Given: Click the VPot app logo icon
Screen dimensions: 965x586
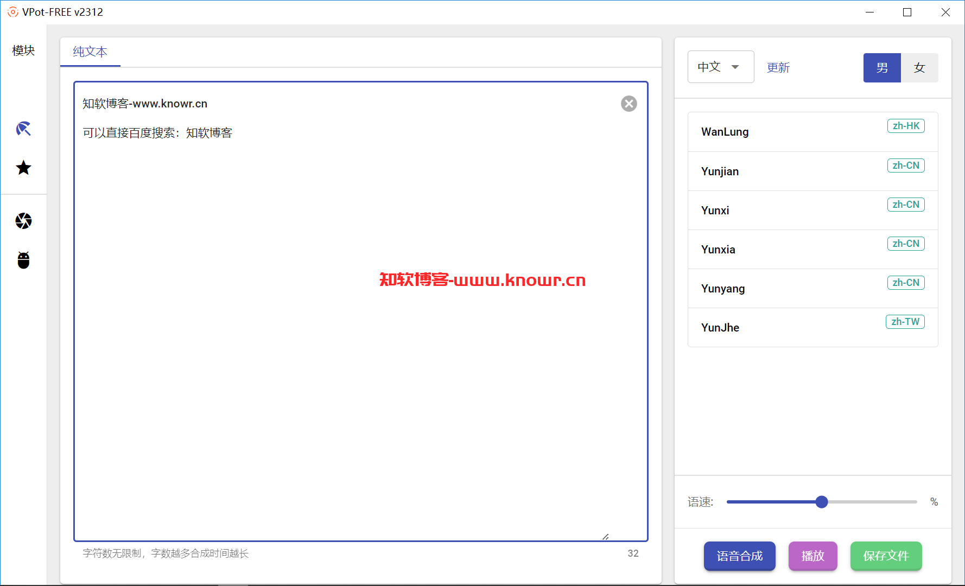Looking at the screenshot, I should point(12,12).
